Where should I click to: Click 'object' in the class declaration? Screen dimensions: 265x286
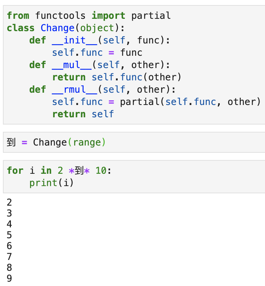[x=97, y=28]
